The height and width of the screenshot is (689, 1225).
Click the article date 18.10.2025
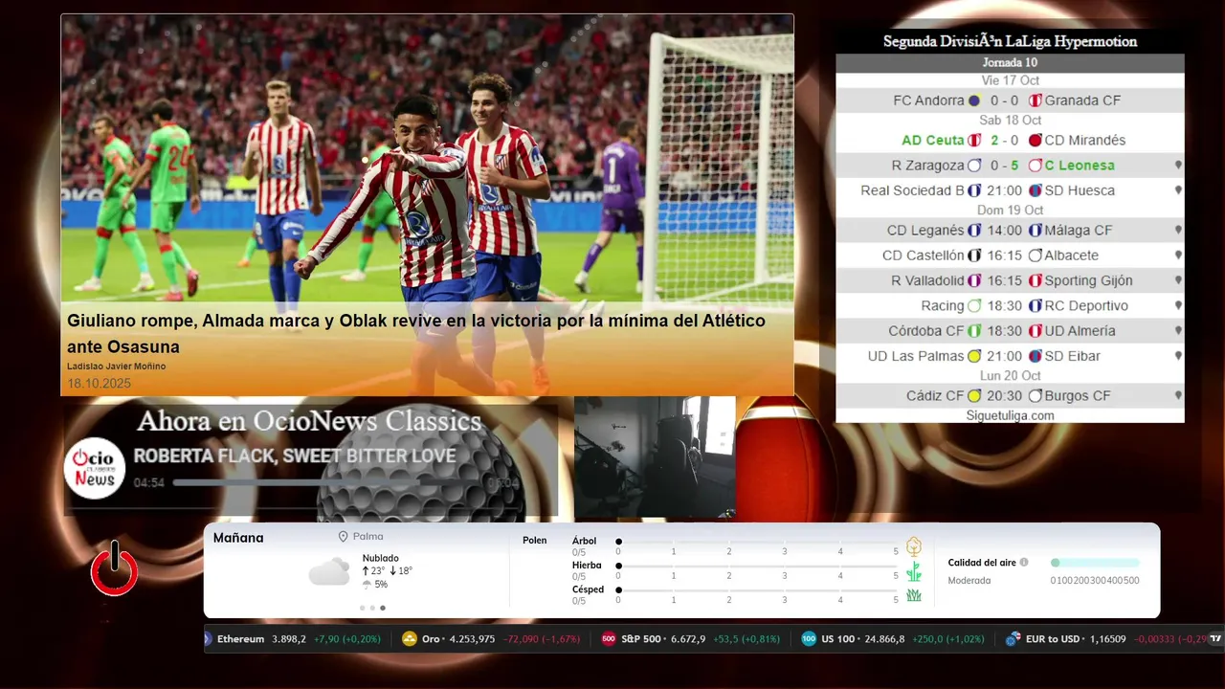coord(99,384)
